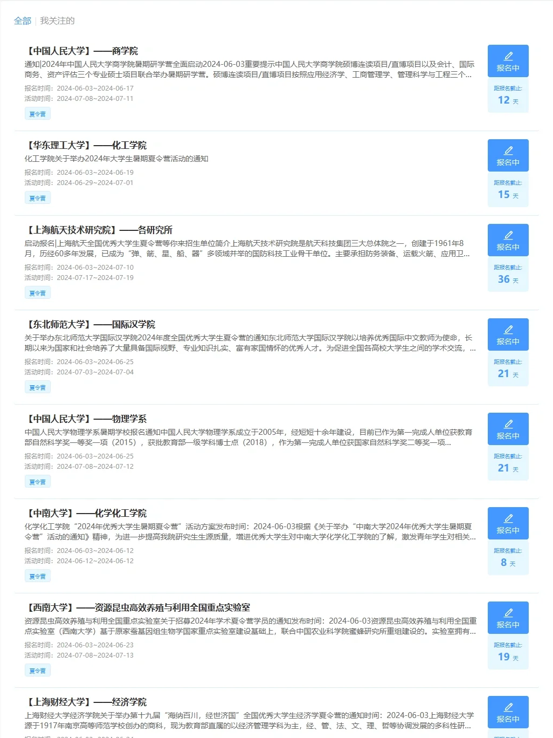Click the 上海航天 启动报名 description text
This screenshot has width=553, height=738.
point(247,249)
